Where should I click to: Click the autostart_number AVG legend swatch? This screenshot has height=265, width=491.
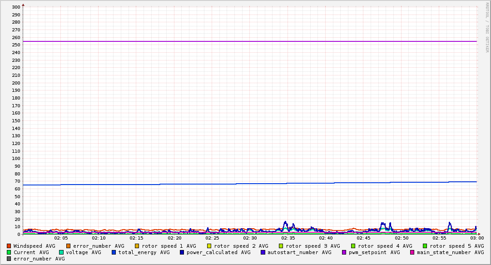[263, 252]
